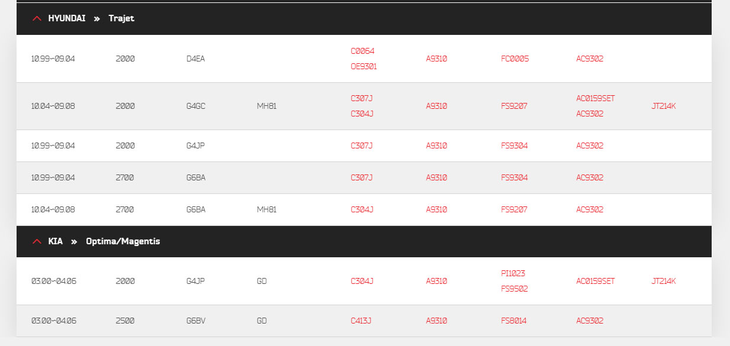Select the HYUNDAI Trajet header bar
Screen dimensions: 730x346
pos(364,19)
